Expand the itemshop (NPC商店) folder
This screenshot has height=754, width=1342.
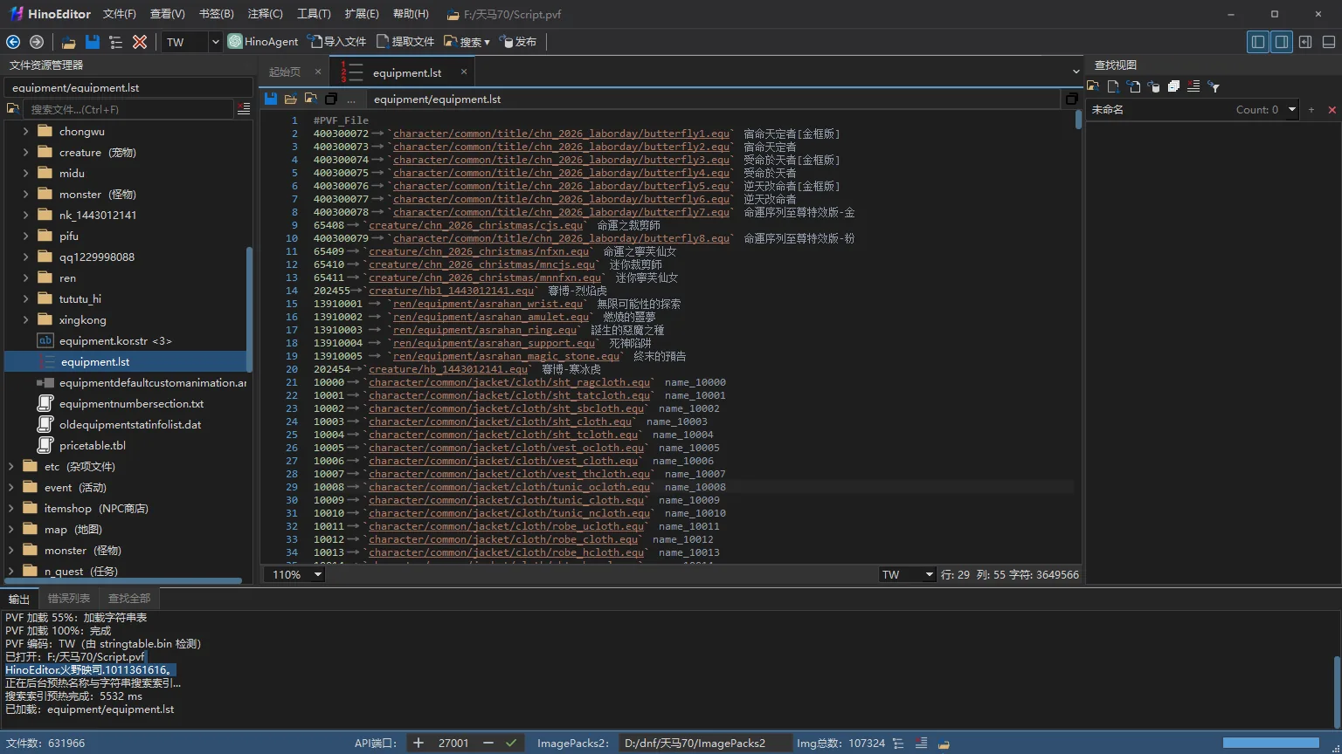click(x=11, y=509)
